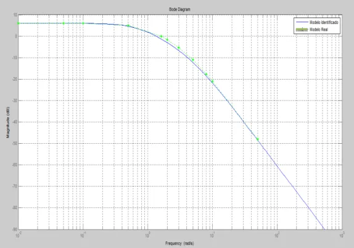This screenshot has height=248, width=354.
Task: Click the y-axis tick label "-40"
Action: click(x=15, y=122)
